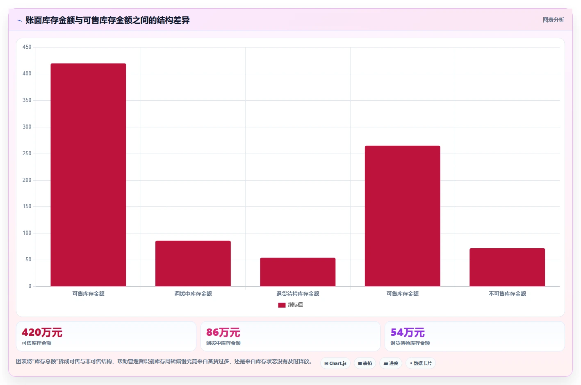Open the 54万元 data card

(x=475, y=336)
